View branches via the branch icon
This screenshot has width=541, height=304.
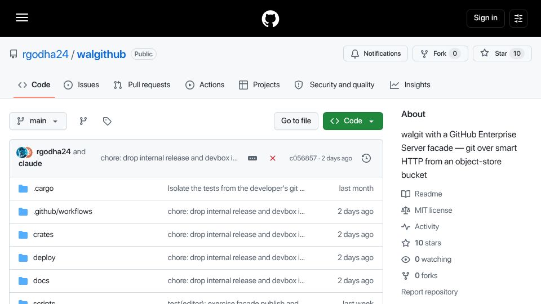(x=83, y=121)
